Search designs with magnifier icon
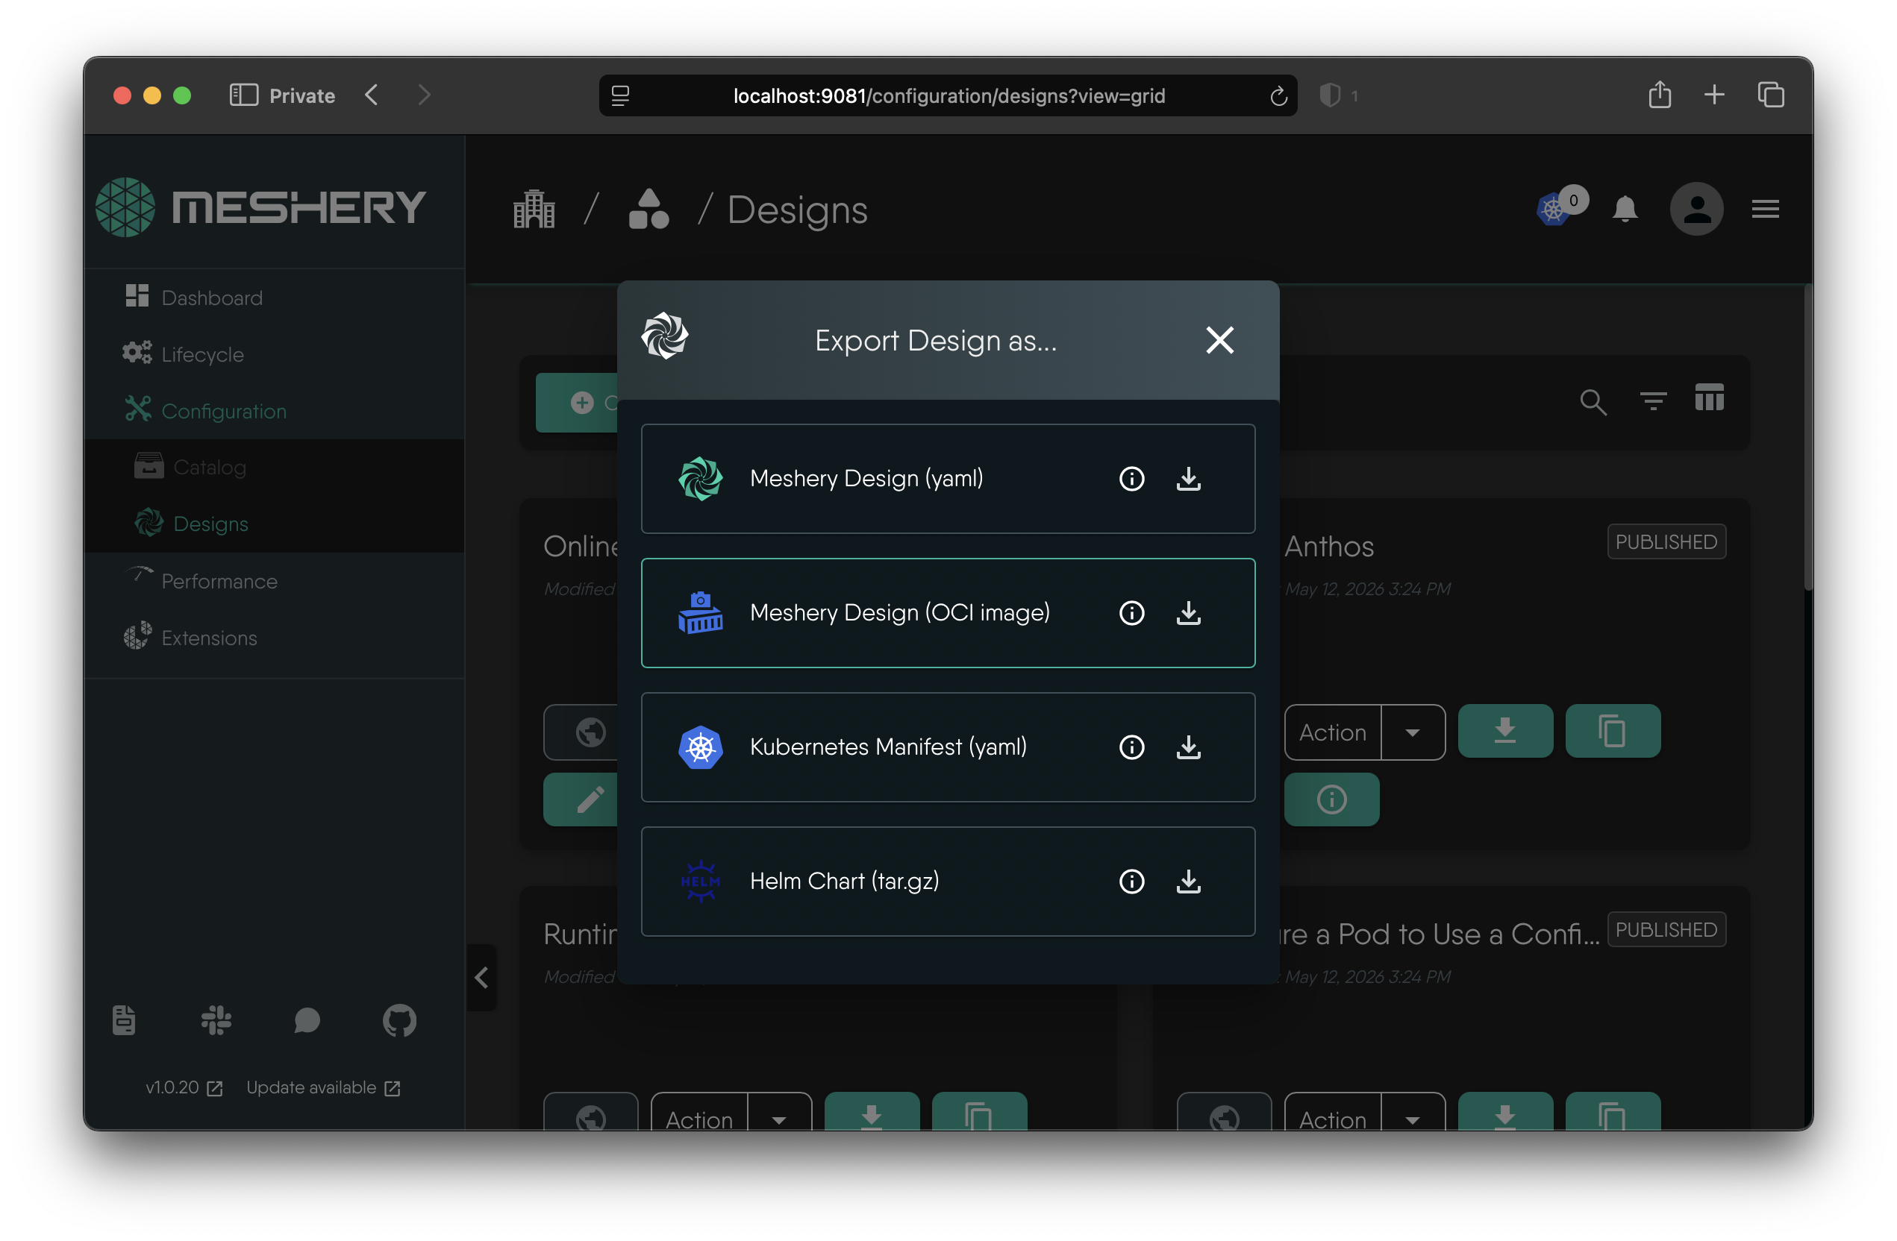The image size is (1897, 1241). pos(1593,401)
